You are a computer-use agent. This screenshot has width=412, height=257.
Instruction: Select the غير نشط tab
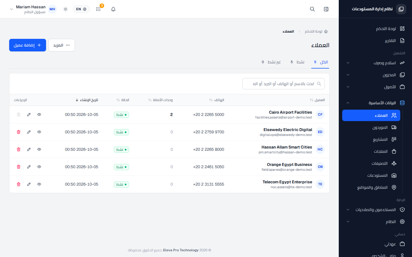tap(271, 62)
